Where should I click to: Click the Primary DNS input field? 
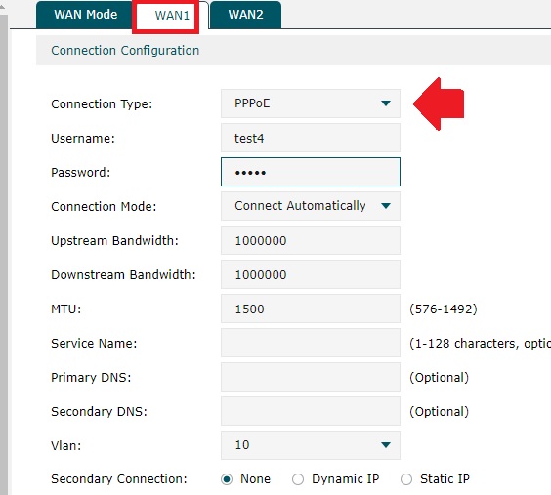(x=311, y=377)
